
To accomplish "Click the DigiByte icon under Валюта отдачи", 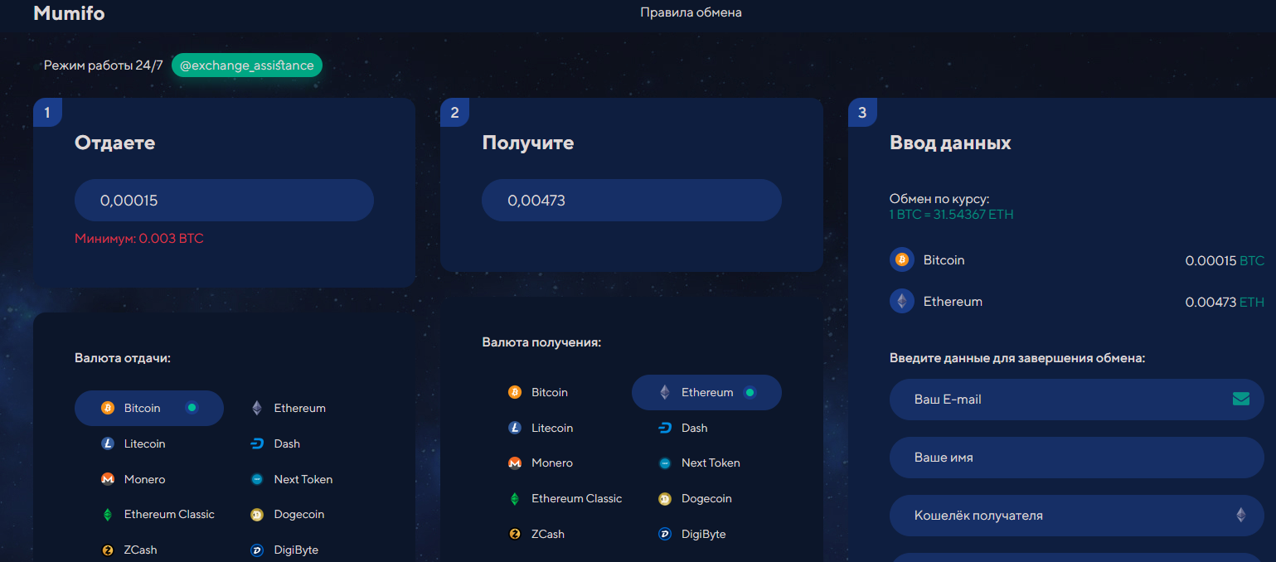I will click(x=257, y=550).
